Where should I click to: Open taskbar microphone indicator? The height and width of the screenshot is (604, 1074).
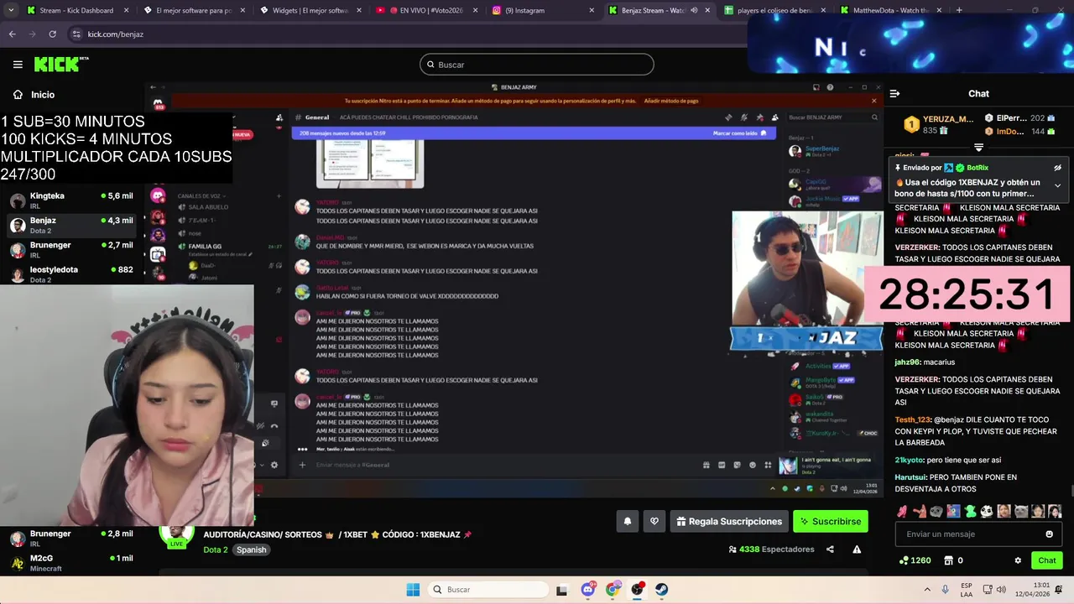[946, 590]
